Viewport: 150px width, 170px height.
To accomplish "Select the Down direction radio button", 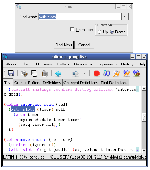I will point(112,32).
